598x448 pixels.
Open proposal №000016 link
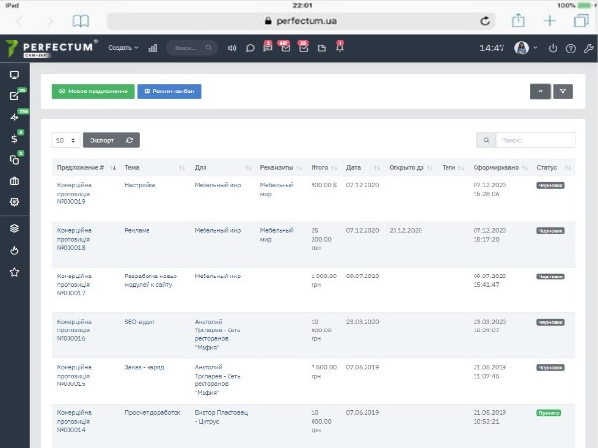(73, 329)
